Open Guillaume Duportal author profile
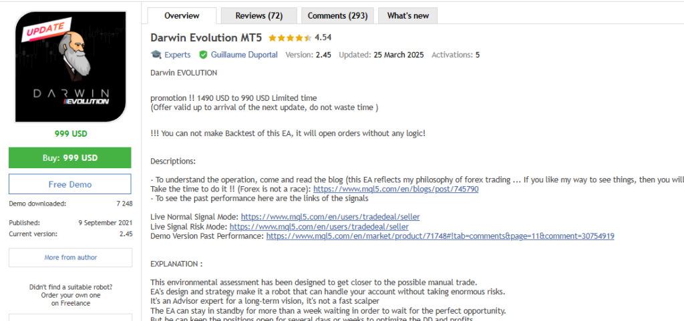This screenshot has width=684, height=321. point(244,55)
